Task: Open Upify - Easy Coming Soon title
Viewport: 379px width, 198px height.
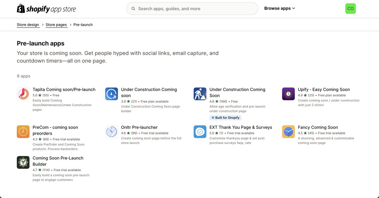Action: pos(324,90)
